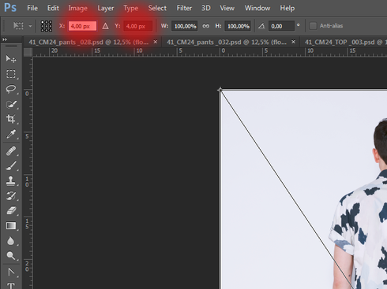The image size is (387, 289).
Task: Click the X position field
Action: [82, 26]
